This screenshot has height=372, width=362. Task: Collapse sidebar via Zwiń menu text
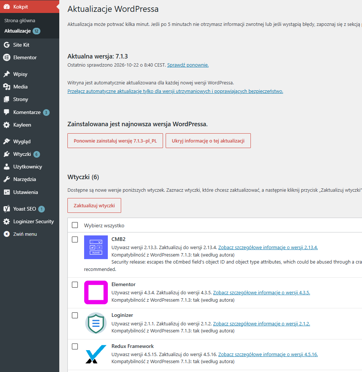coord(25,234)
